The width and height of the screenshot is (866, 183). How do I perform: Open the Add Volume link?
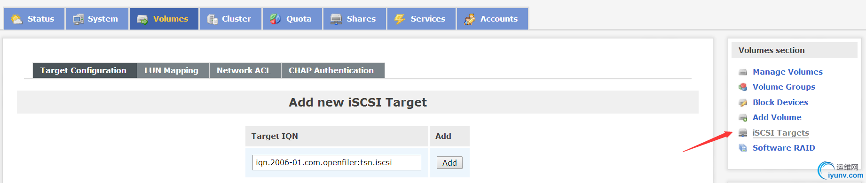[x=777, y=117]
